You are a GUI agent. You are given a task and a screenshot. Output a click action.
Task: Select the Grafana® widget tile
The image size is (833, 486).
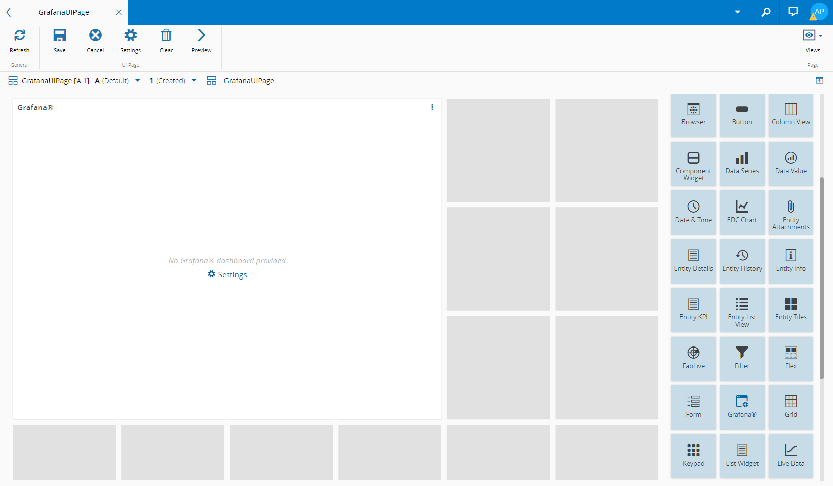[x=742, y=407]
